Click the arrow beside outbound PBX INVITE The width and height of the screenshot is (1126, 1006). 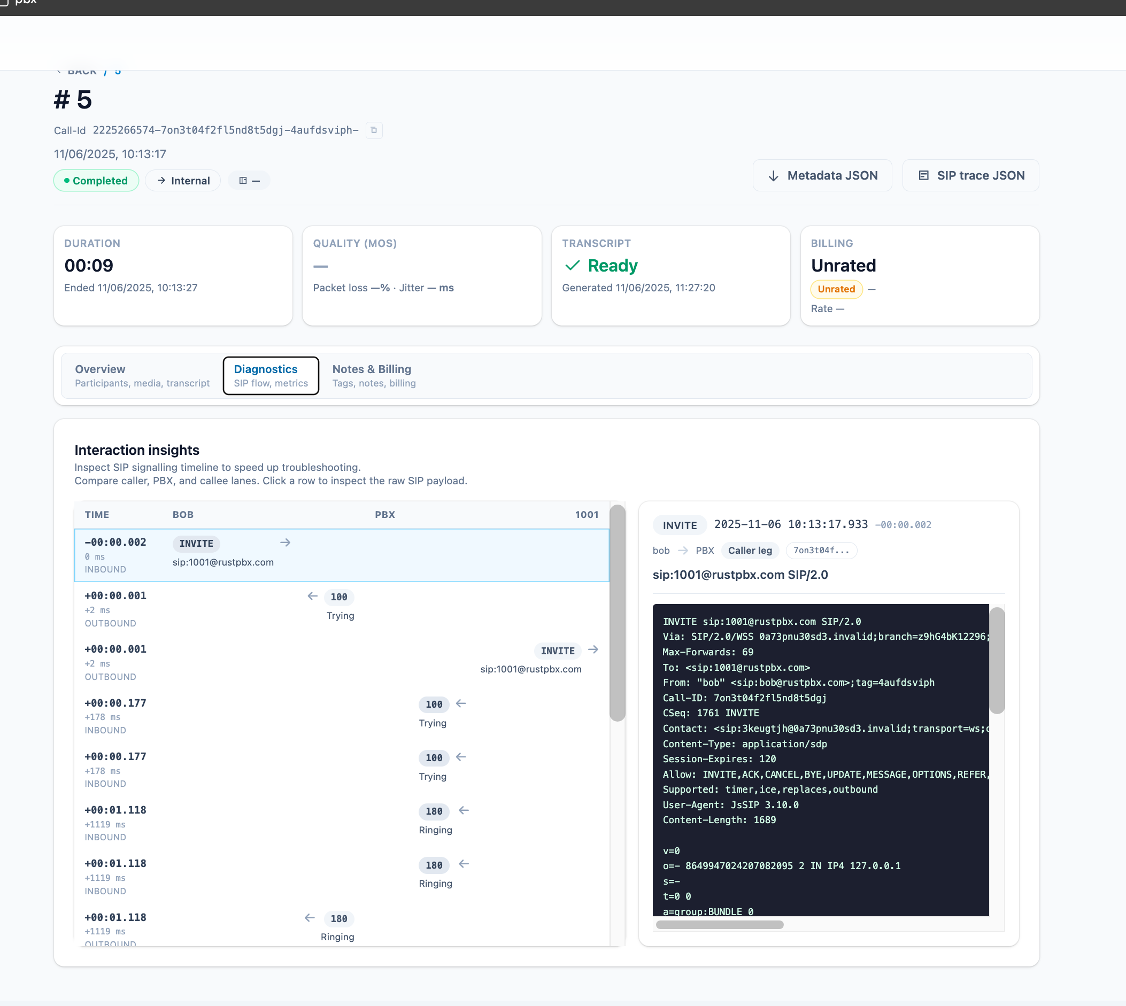coord(593,649)
